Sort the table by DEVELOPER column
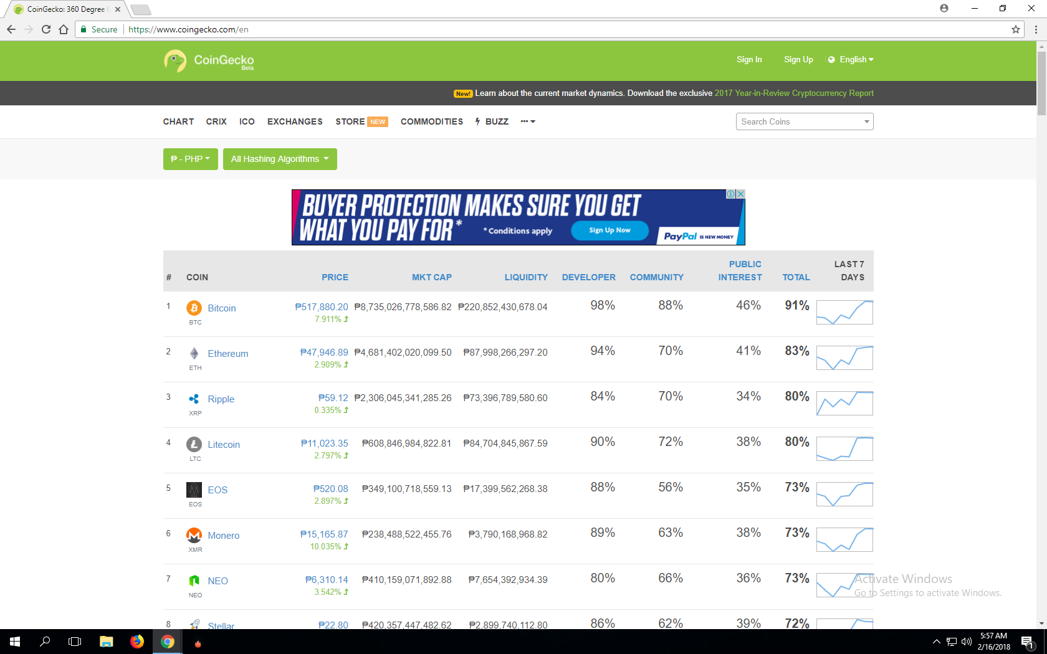 pyautogui.click(x=589, y=277)
